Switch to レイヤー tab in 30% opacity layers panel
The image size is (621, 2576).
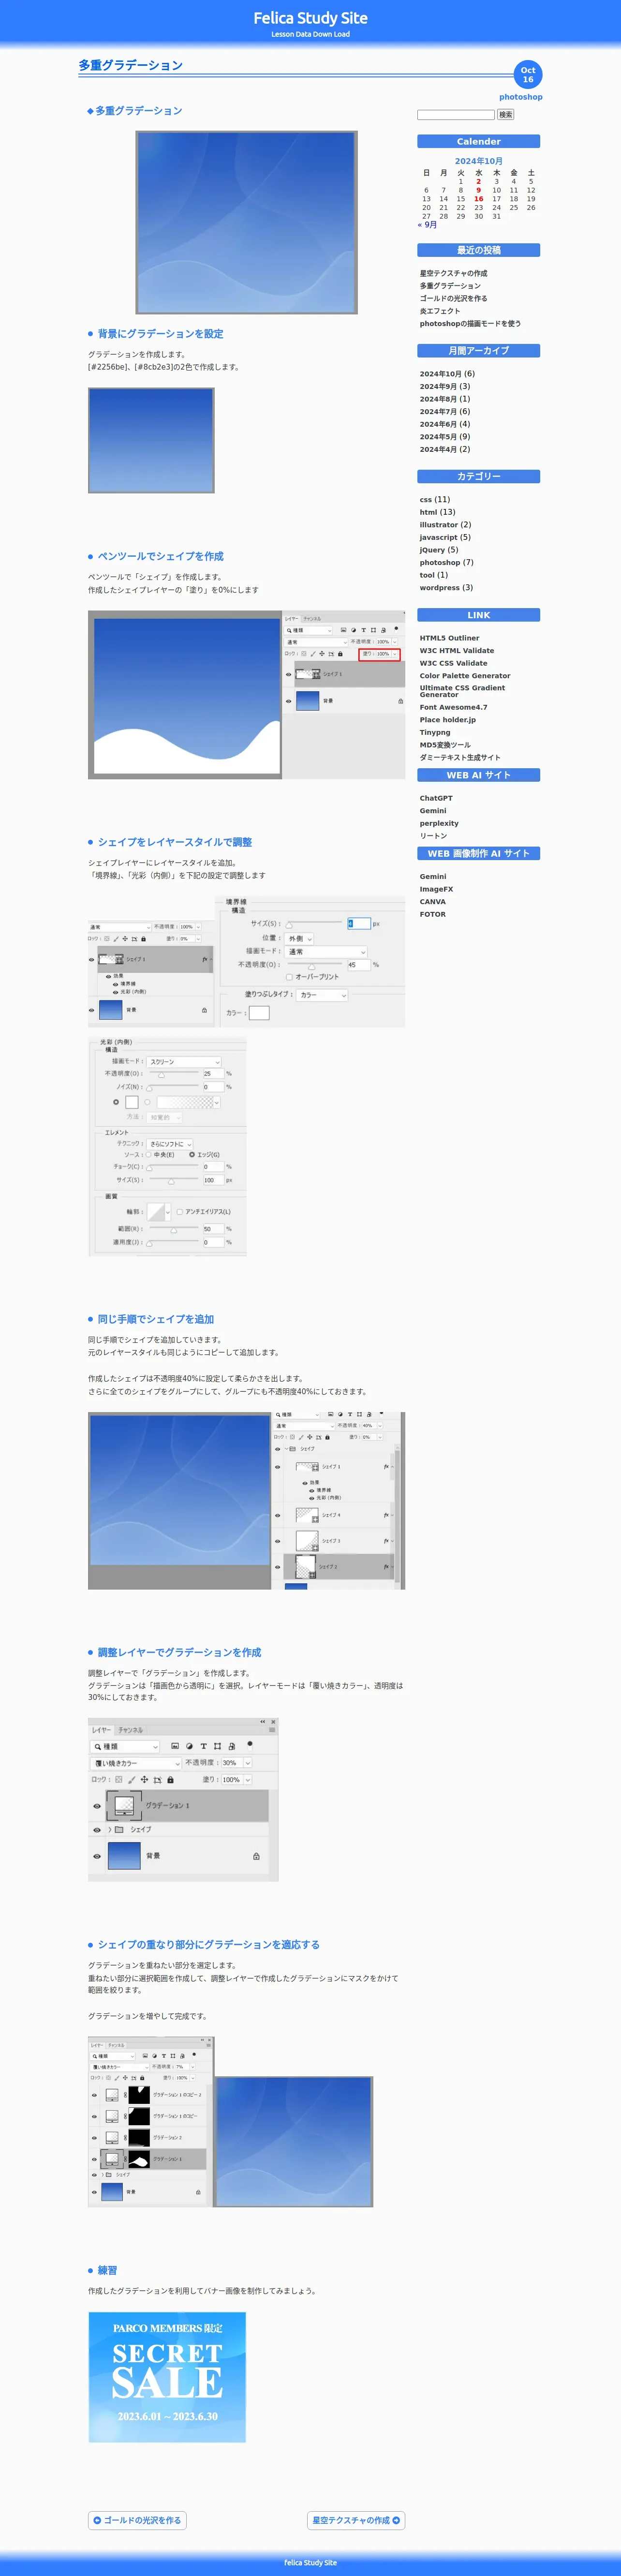coord(101,1729)
